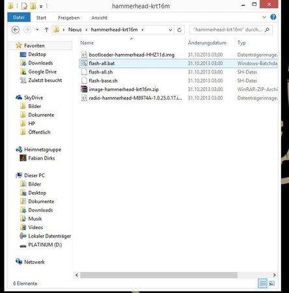
Task: Sort by the Typ column header
Action: click(x=241, y=43)
